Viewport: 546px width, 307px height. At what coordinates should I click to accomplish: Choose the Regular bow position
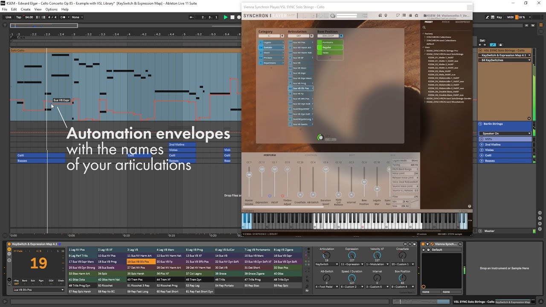click(330, 48)
